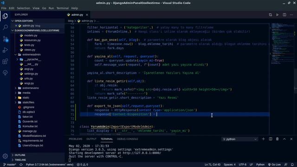The image size is (297, 167).
Task: Open the Selection menu
Action: point(23,8)
